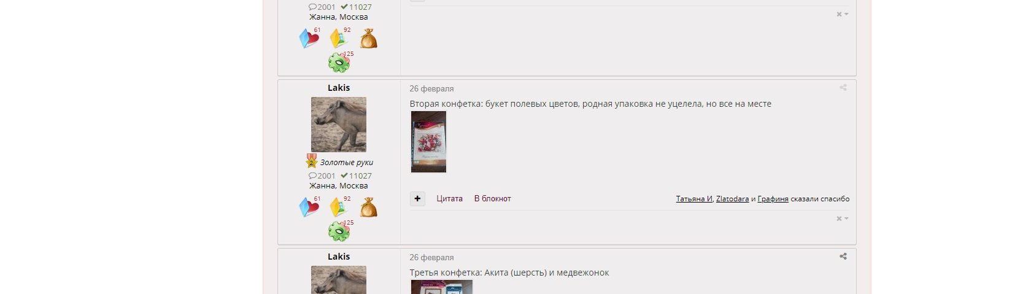
Task: Open Татьяна И profile link
Action: click(694, 199)
